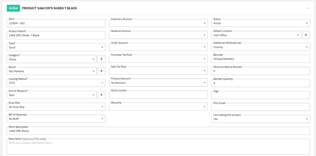
Task: Click the SKU input field
Action: coord(56,23)
